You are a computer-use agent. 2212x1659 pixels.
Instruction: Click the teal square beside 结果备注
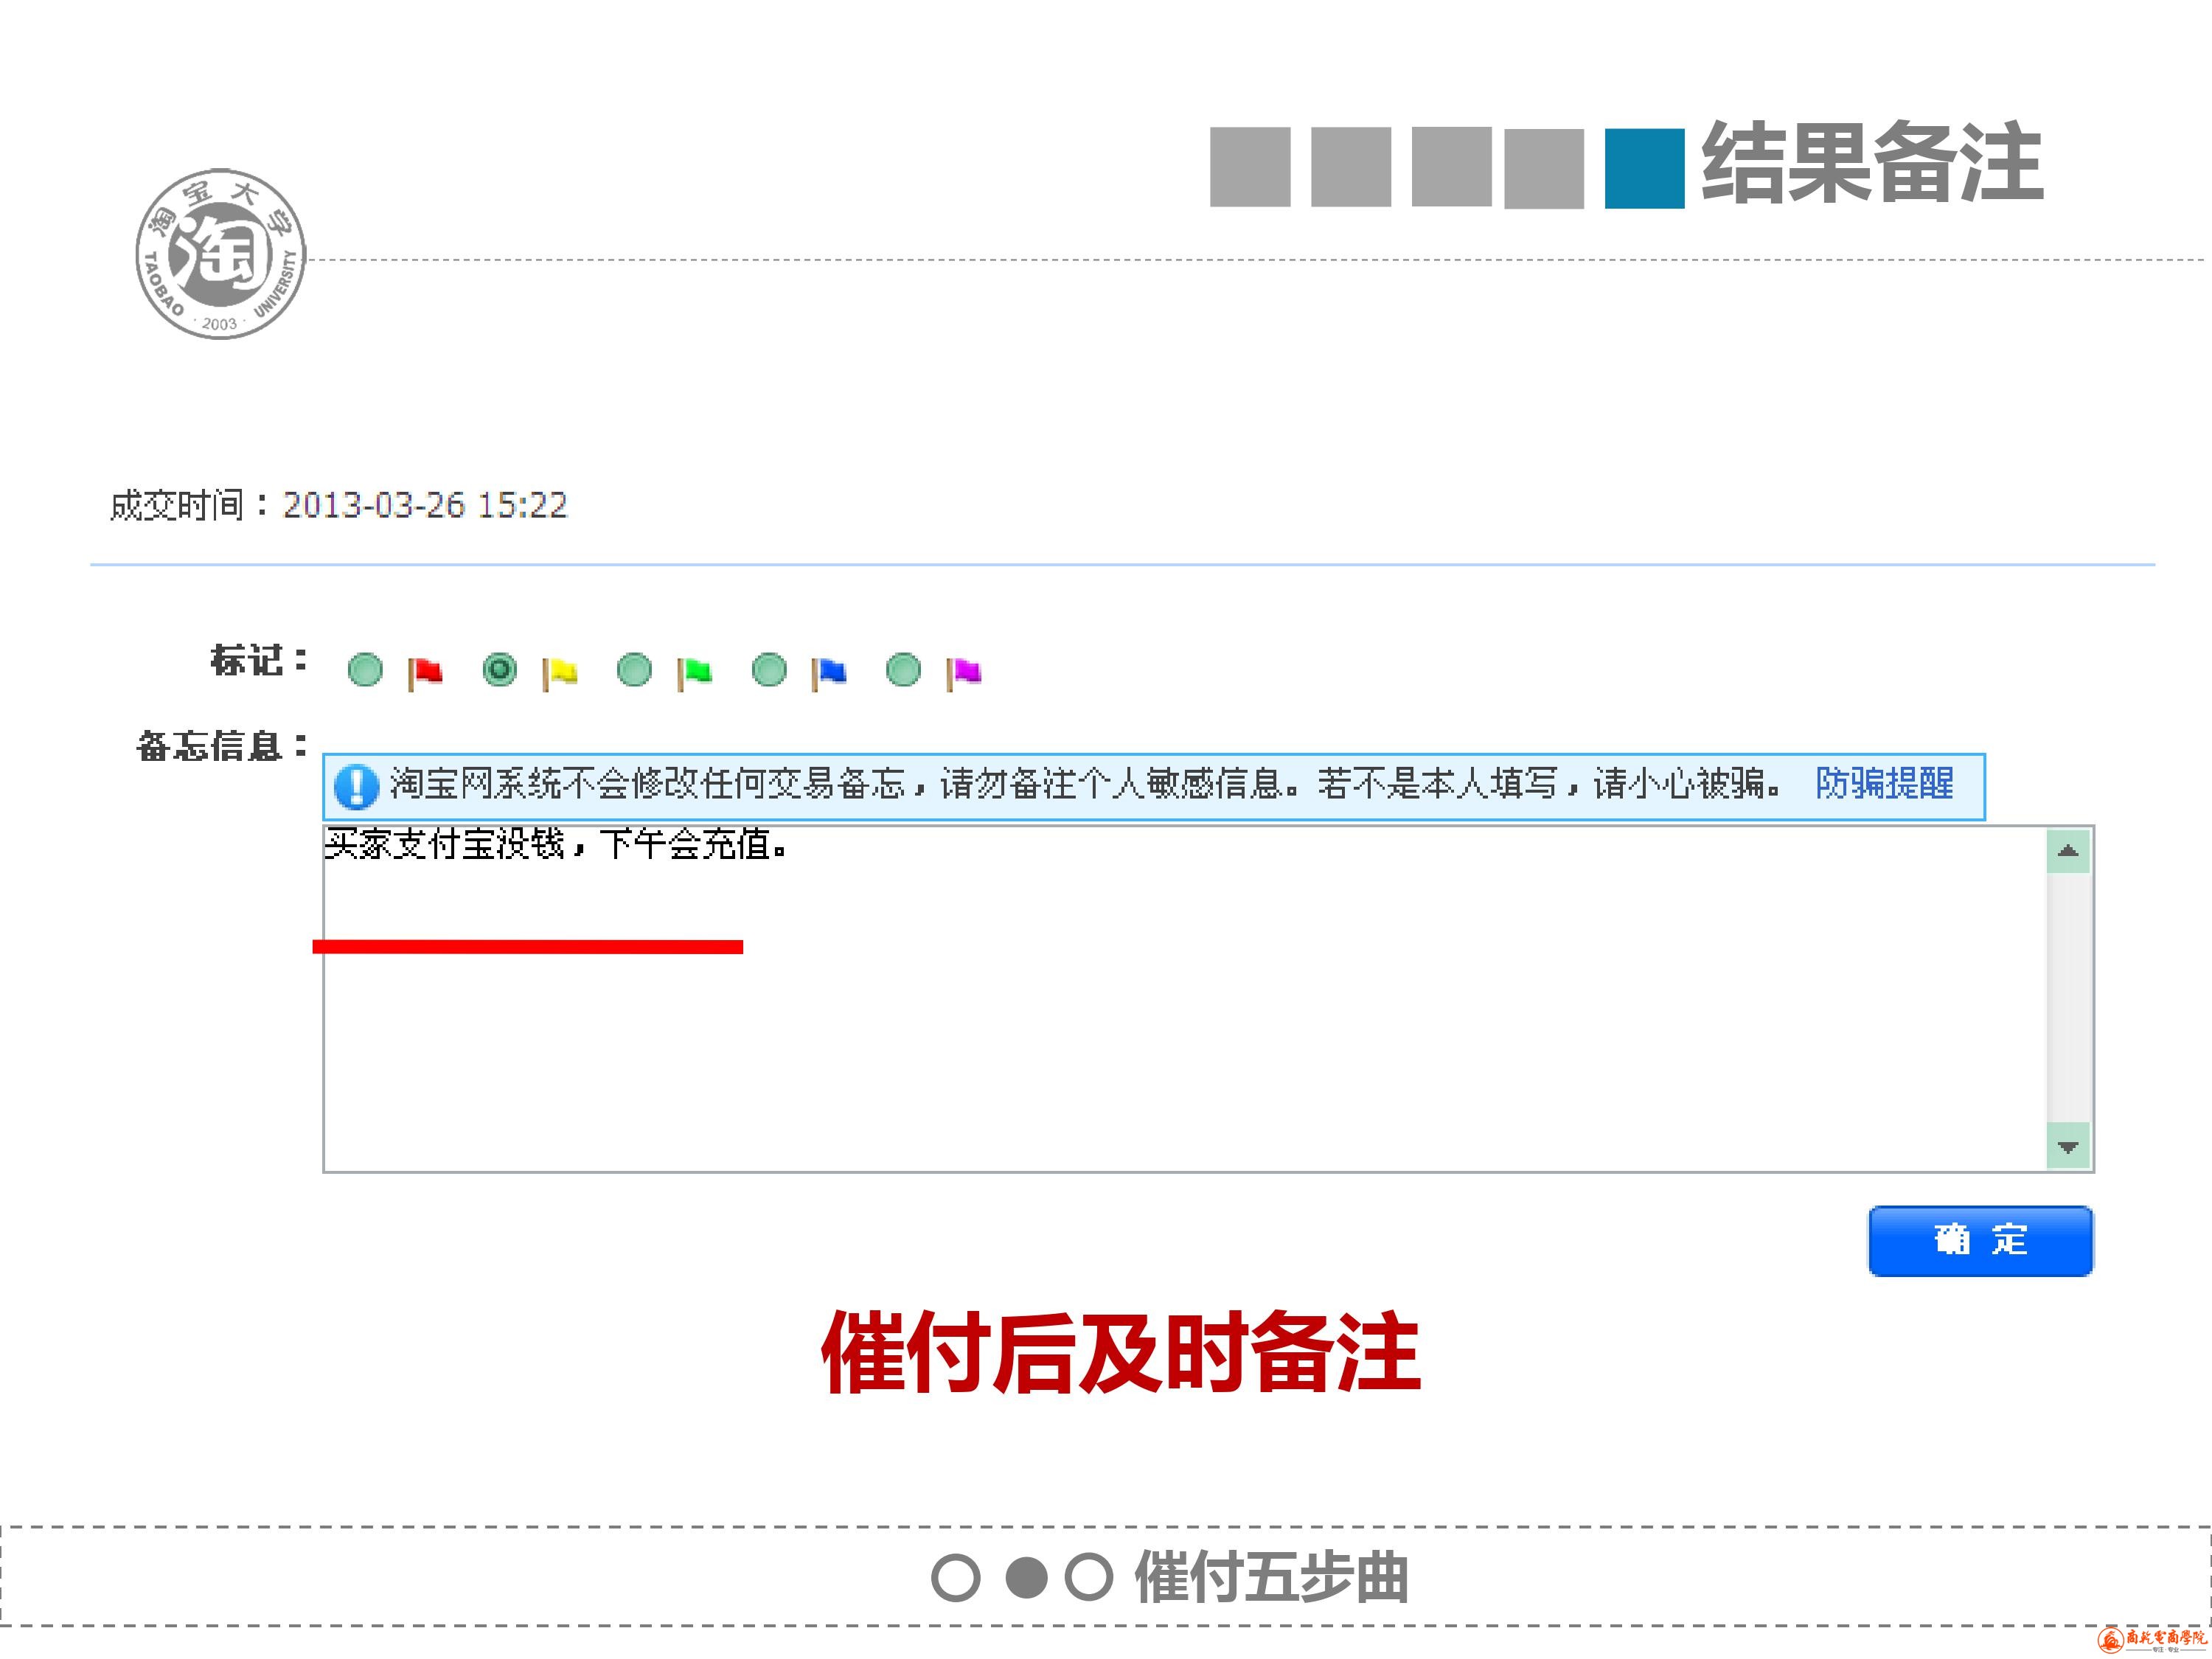(x=1644, y=168)
